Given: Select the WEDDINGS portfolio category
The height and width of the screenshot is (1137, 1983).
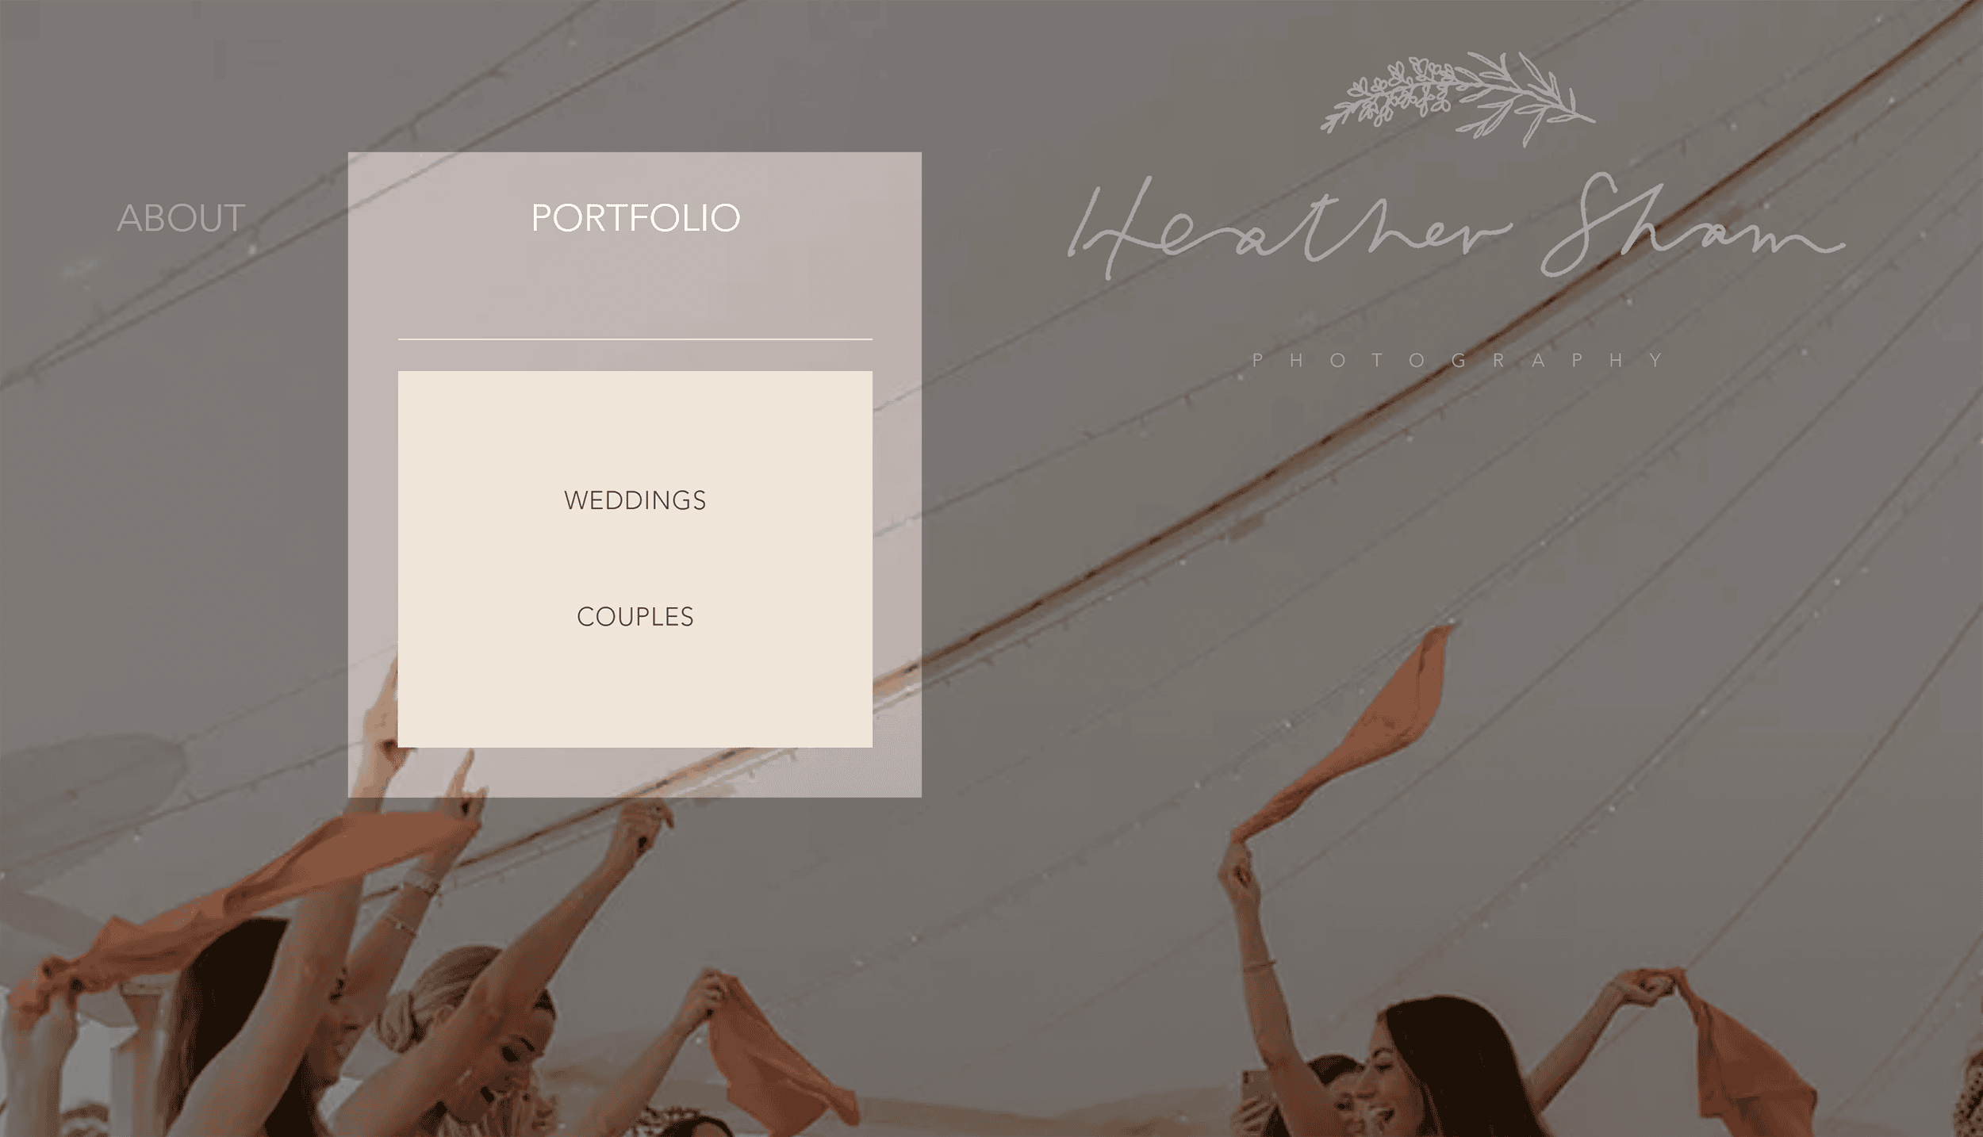Looking at the screenshot, I should 635,500.
